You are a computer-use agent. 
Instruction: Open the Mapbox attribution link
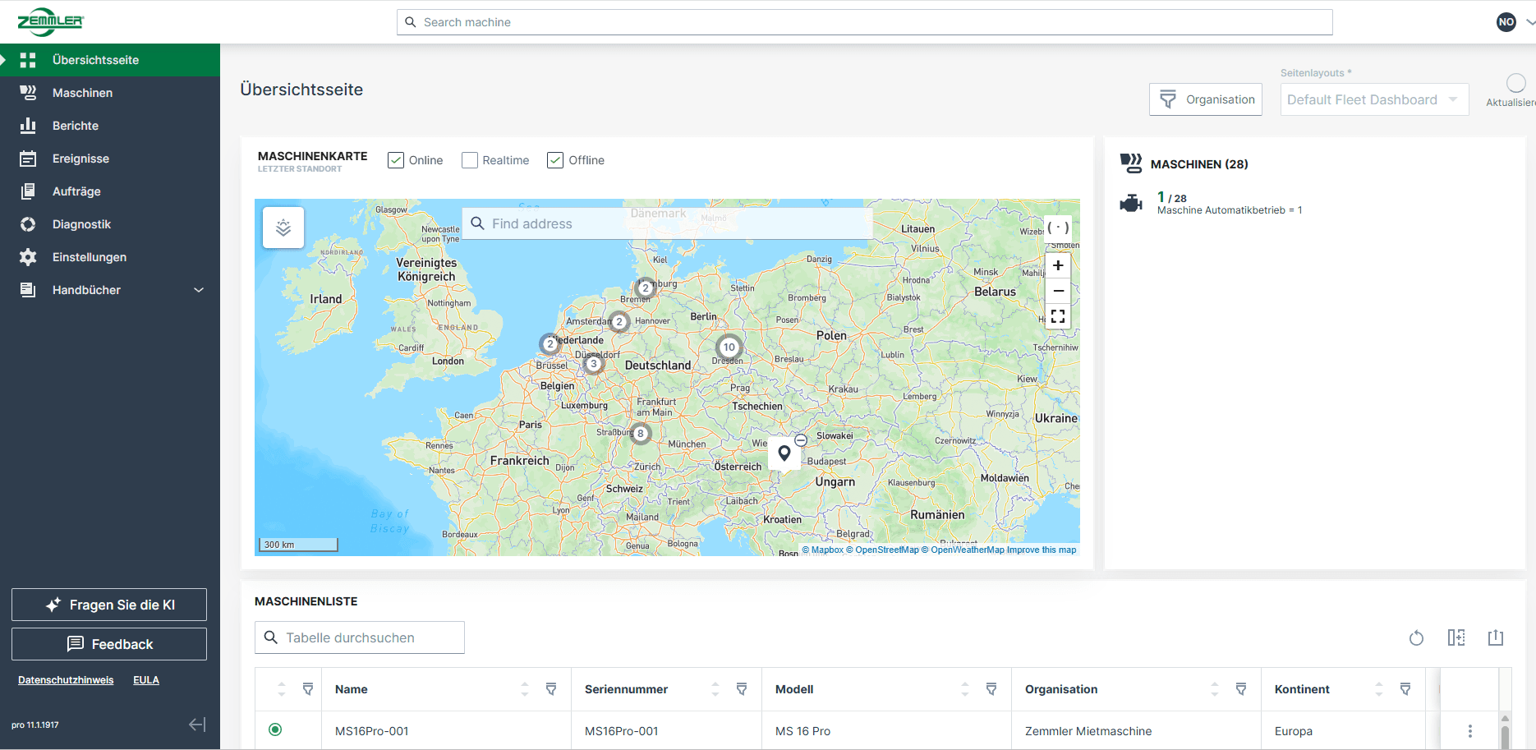pos(823,550)
